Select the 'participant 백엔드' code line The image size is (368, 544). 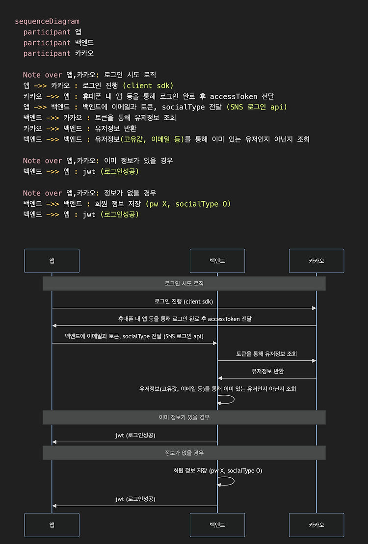(x=58, y=43)
